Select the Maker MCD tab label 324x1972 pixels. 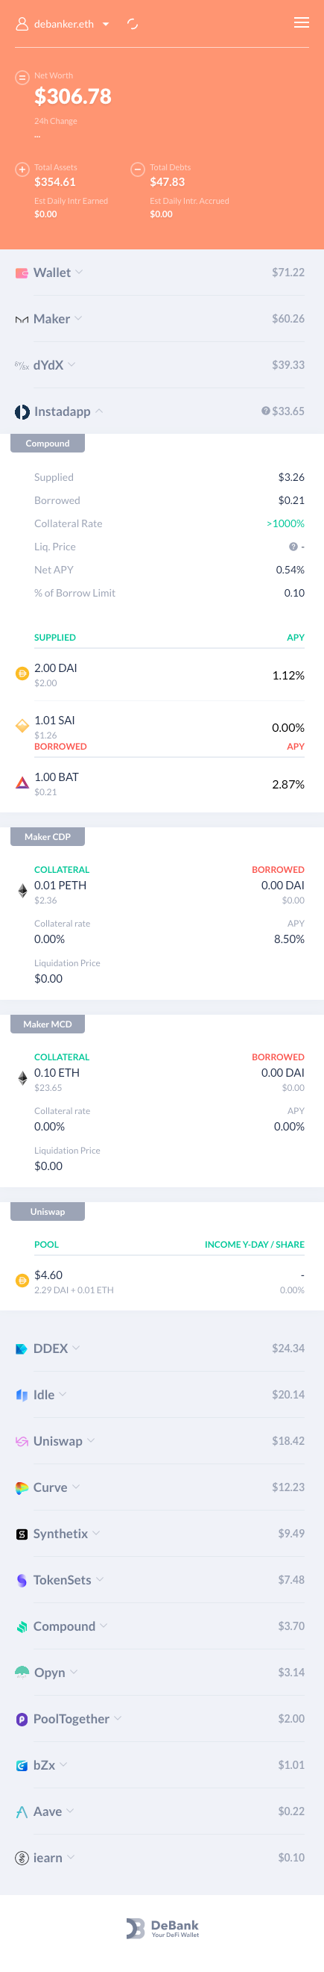tap(48, 1024)
